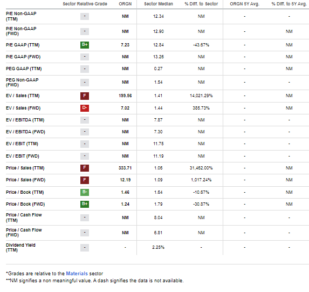Screen dimensions: 309x292
Task: Select the EV / EBIT (FWD) row label
Action: coord(23,156)
